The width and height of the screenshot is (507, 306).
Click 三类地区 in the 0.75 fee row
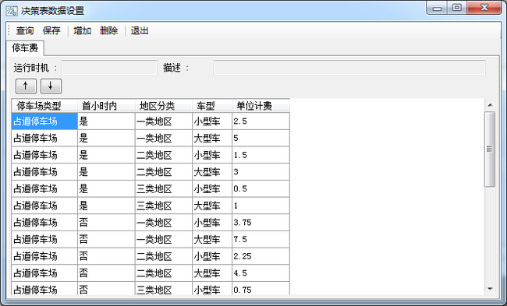point(164,289)
